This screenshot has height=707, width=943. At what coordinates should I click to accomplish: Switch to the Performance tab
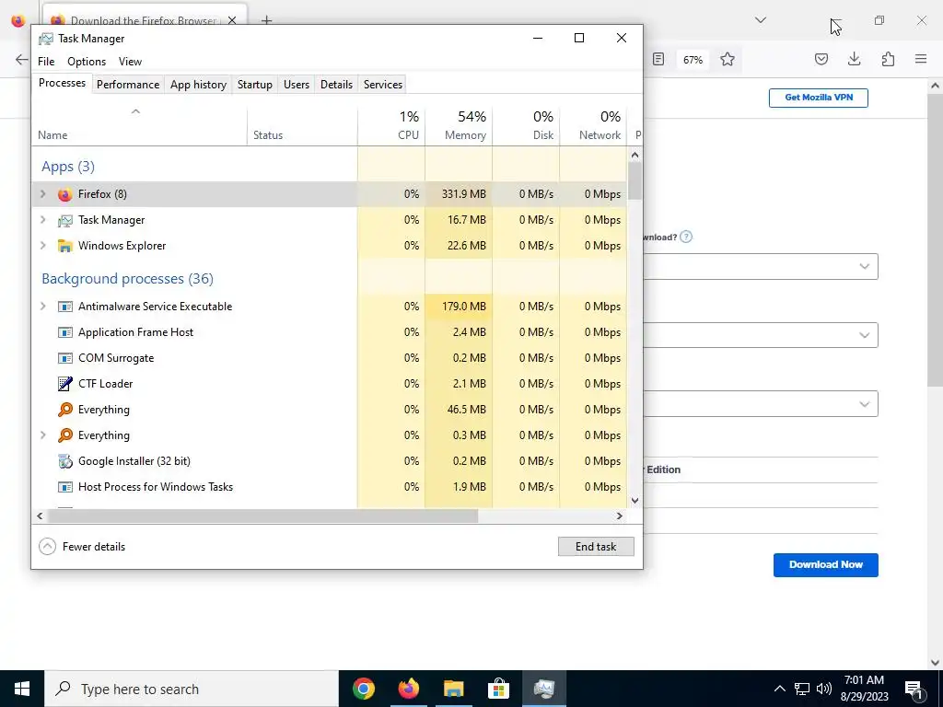tap(128, 85)
